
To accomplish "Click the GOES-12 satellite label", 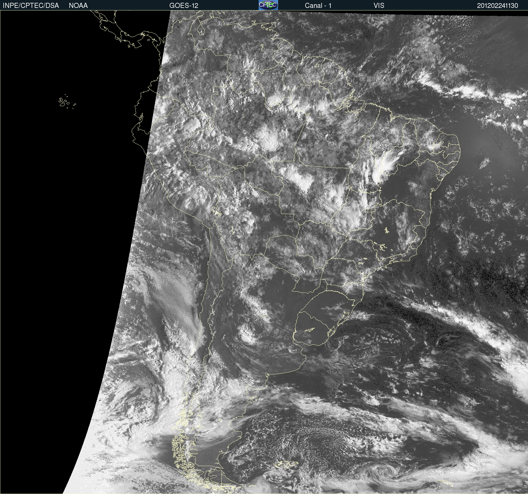I will 184,6.
